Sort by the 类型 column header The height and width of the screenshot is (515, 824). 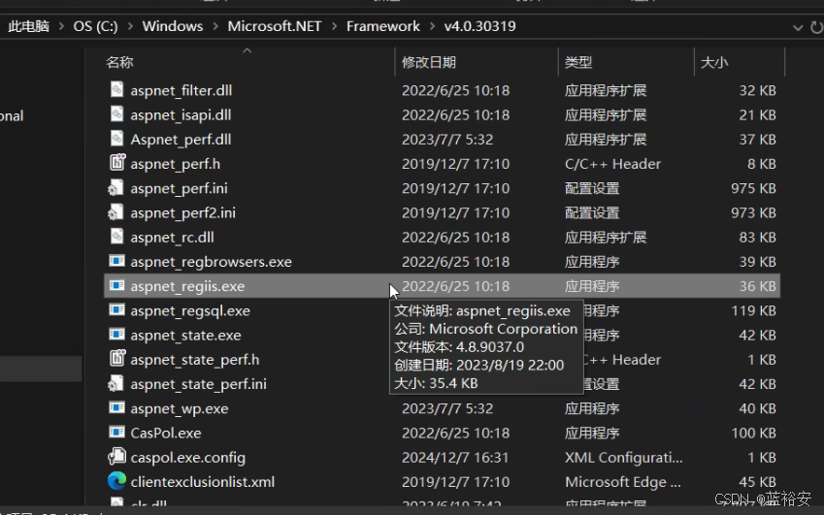pos(578,62)
